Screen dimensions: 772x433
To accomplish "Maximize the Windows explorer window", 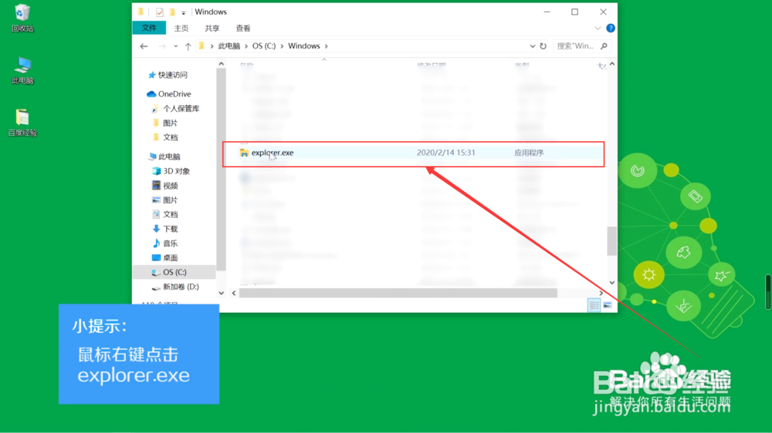I will (x=574, y=12).
